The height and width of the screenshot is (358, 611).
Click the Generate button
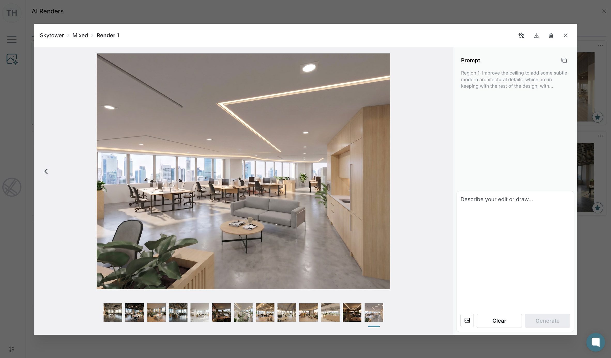click(547, 321)
